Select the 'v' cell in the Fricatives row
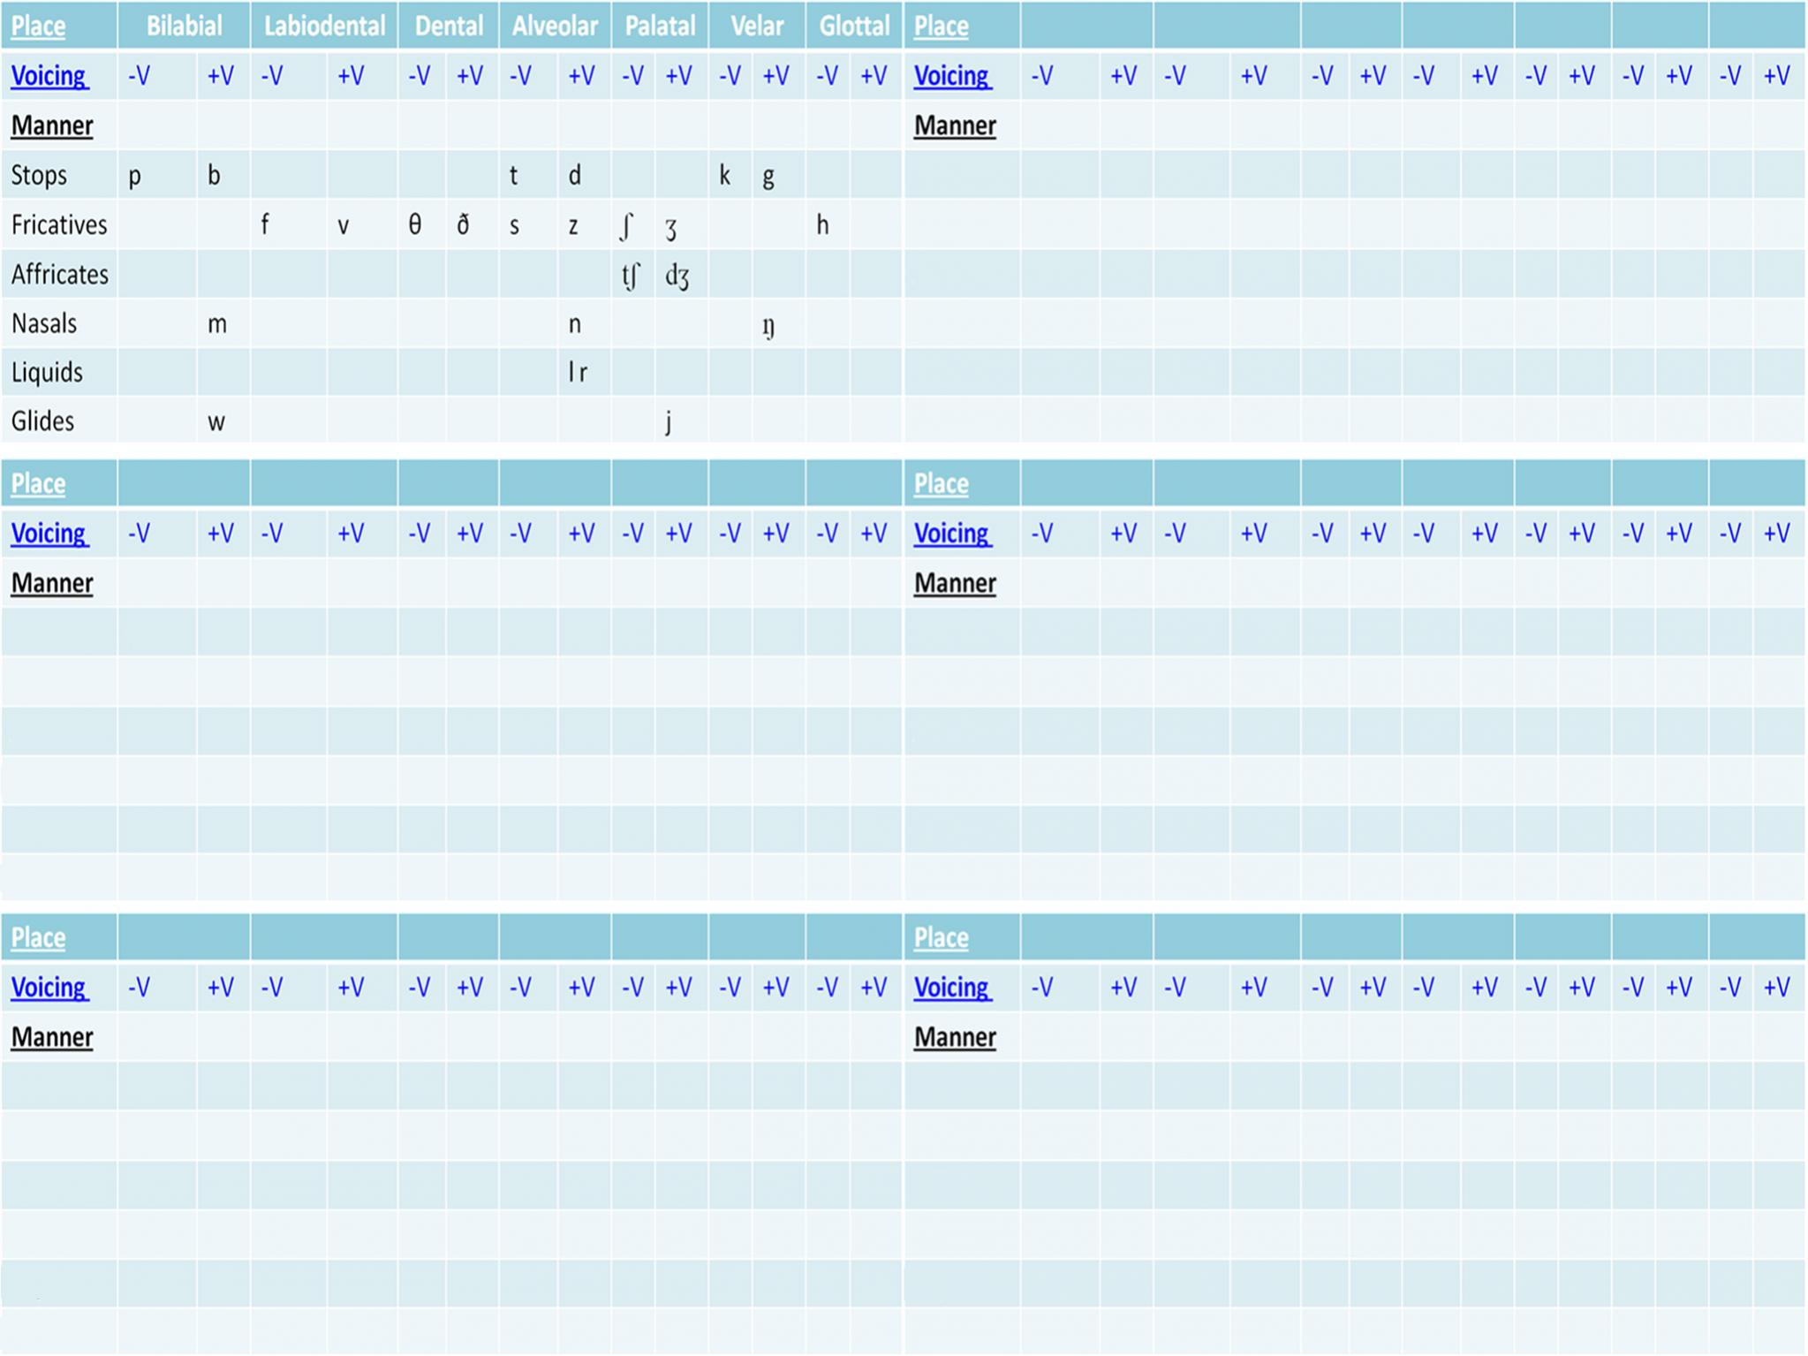 [362, 224]
